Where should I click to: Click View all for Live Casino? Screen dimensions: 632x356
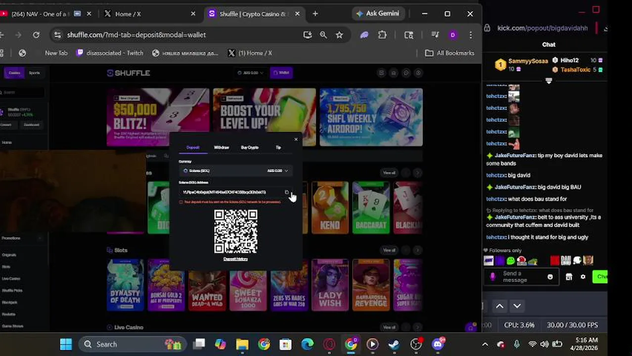[x=389, y=327]
